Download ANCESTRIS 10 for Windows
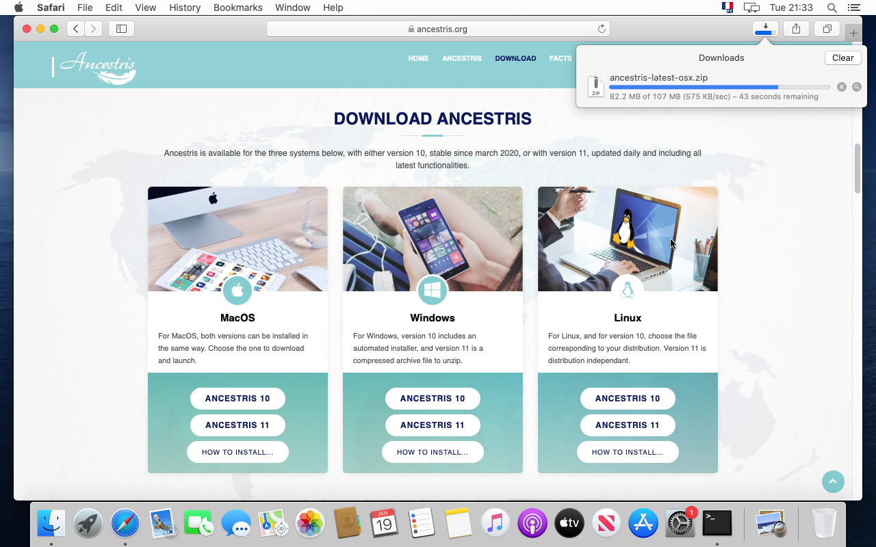The image size is (876, 547). click(433, 399)
